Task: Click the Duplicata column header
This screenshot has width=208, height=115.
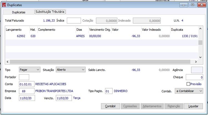Action: point(184,30)
